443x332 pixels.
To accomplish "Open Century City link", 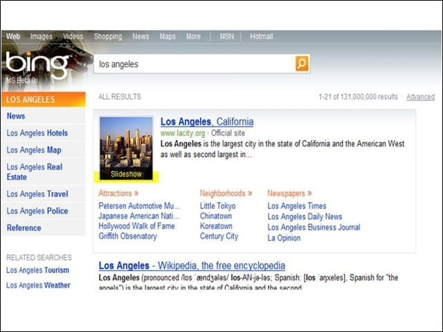I will point(219,237).
